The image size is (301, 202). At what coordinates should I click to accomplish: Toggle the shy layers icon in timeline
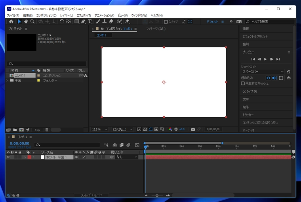(x=114, y=145)
